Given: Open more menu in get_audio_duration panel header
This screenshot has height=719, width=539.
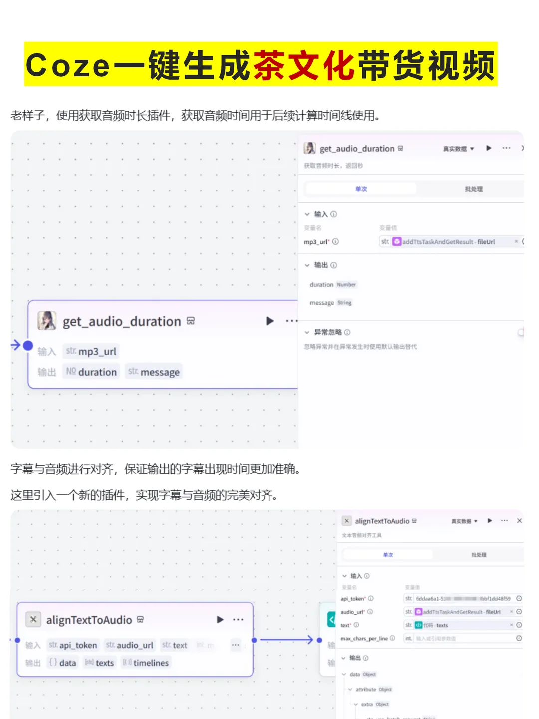Looking at the screenshot, I should click(506, 148).
